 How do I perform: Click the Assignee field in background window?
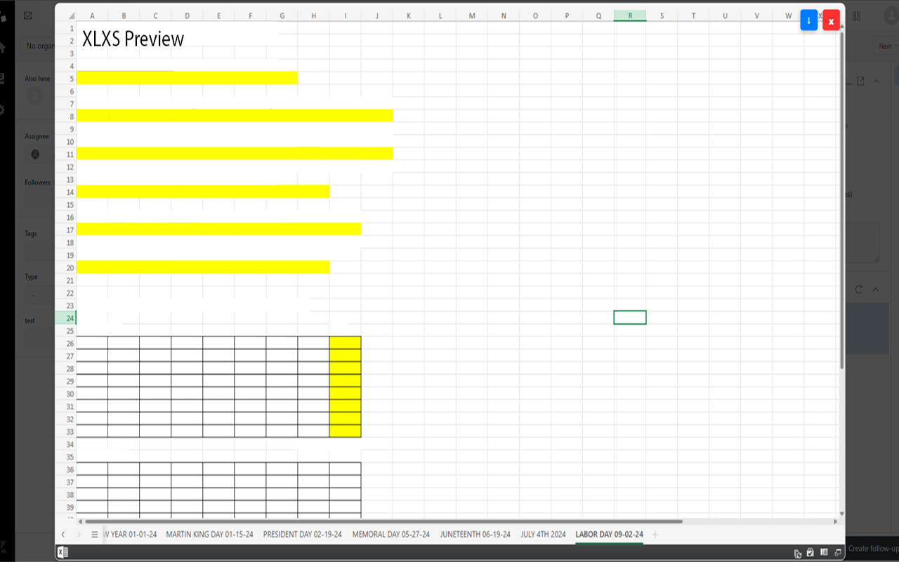pyautogui.click(x=39, y=154)
